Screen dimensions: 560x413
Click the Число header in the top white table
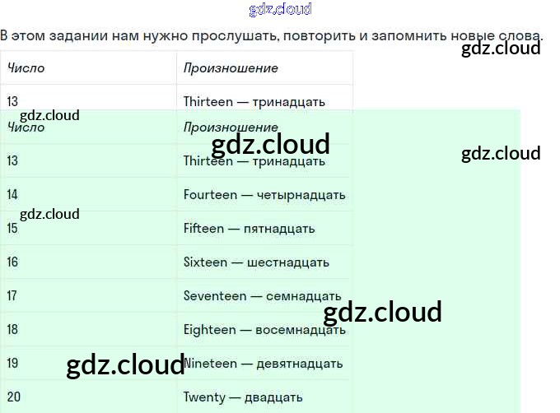click(x=26, y=68)
